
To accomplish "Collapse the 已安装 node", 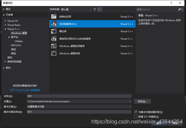I will (4, 15).
